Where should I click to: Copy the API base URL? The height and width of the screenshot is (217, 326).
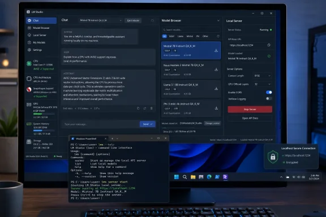[269, 45]
